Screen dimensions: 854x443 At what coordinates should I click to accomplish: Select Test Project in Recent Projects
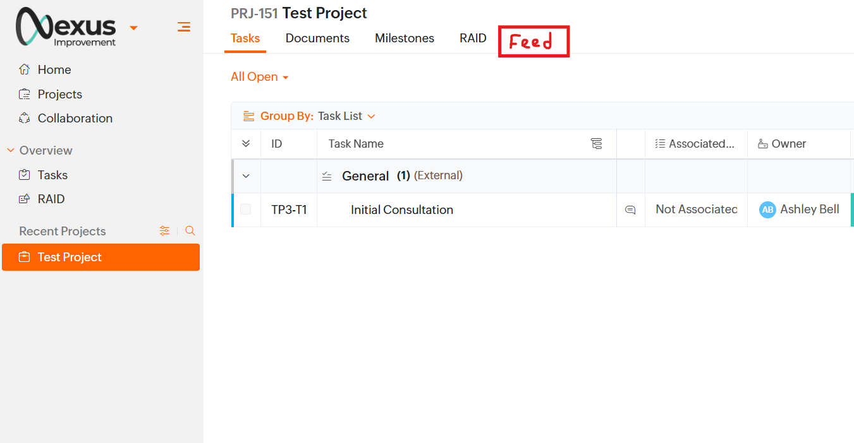click(70, 257)
